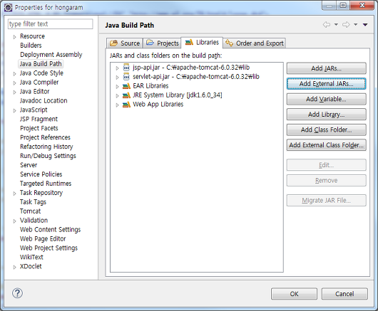Viewport: 378px width, 311px height.
Task: Confirm with the OK button
Action: tap(294, 294)
